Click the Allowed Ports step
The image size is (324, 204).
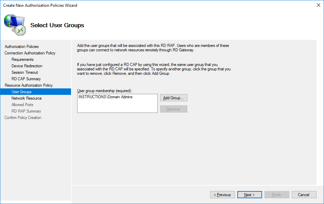coord(22,105)
